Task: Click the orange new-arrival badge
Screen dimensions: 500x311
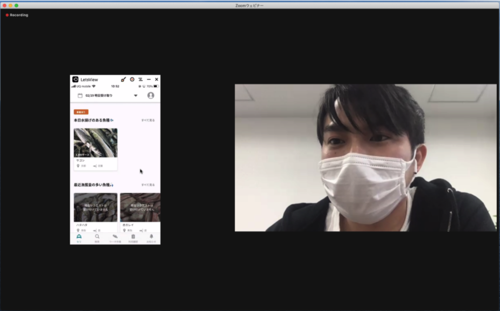Action: click(x=81, y=112)
